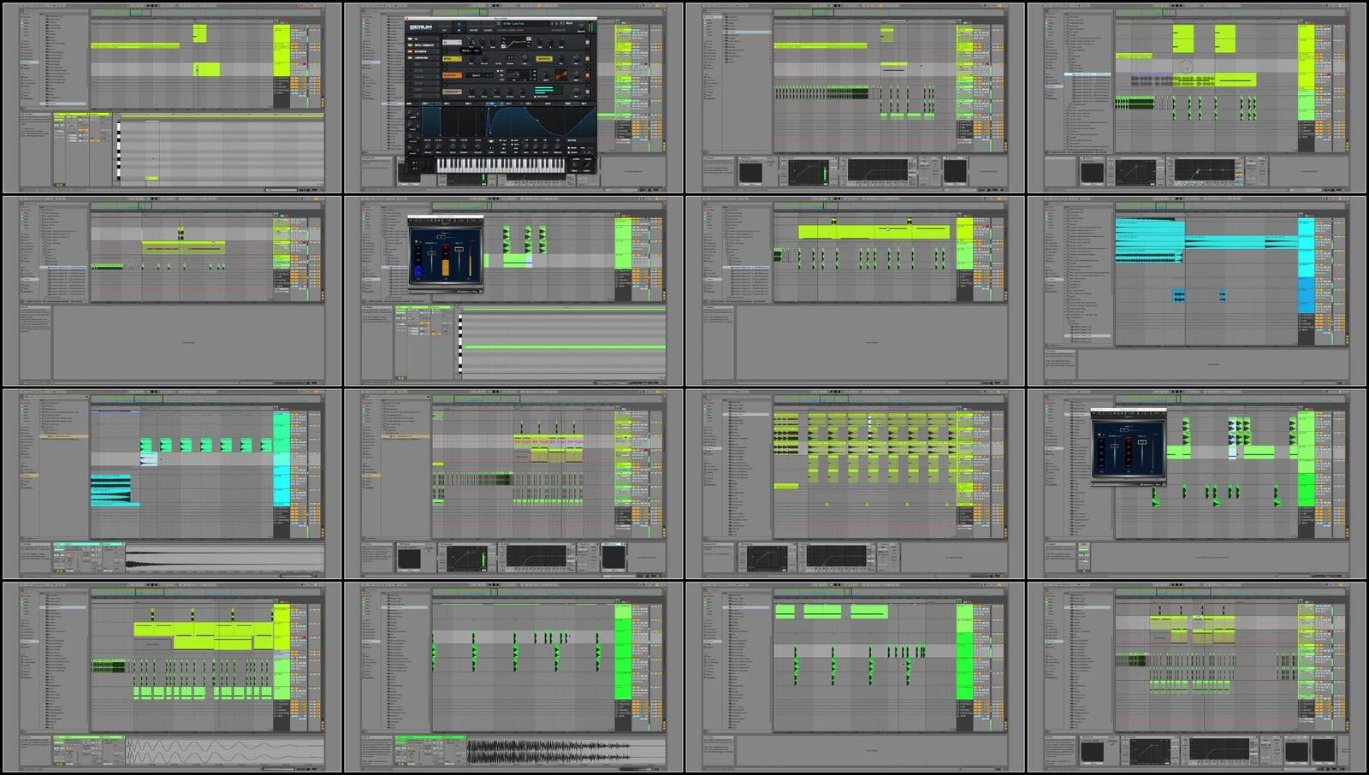
Task: Open thumbnail with blue plugin over green arrow clips
Action: pyautogui.click(x=1197, y=484)
